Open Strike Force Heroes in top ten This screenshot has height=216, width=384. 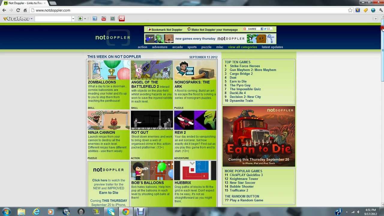[245, 66]
